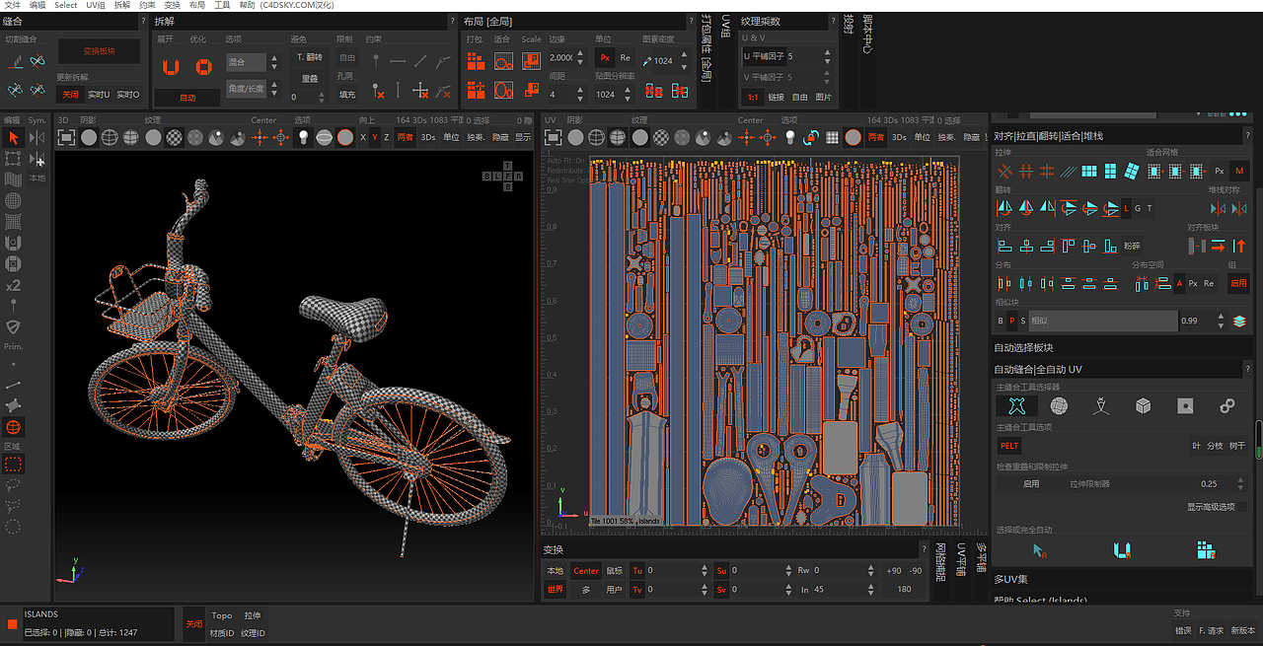Screen dimensions: 1263x646
Task: Click the +90 rotate button
Action: [x=894, y=570]
